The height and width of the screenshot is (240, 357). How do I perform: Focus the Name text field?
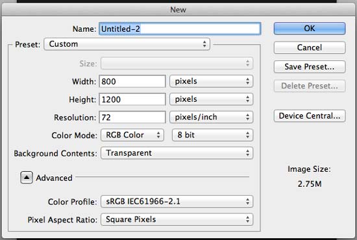180,29
